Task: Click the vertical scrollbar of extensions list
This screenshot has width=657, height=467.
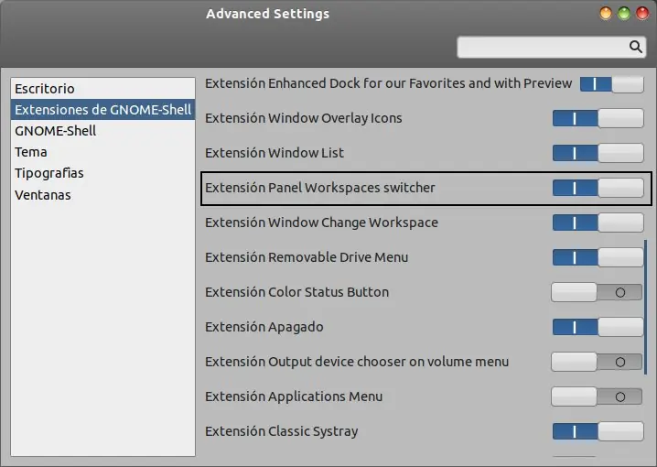Action: point(646,307)
